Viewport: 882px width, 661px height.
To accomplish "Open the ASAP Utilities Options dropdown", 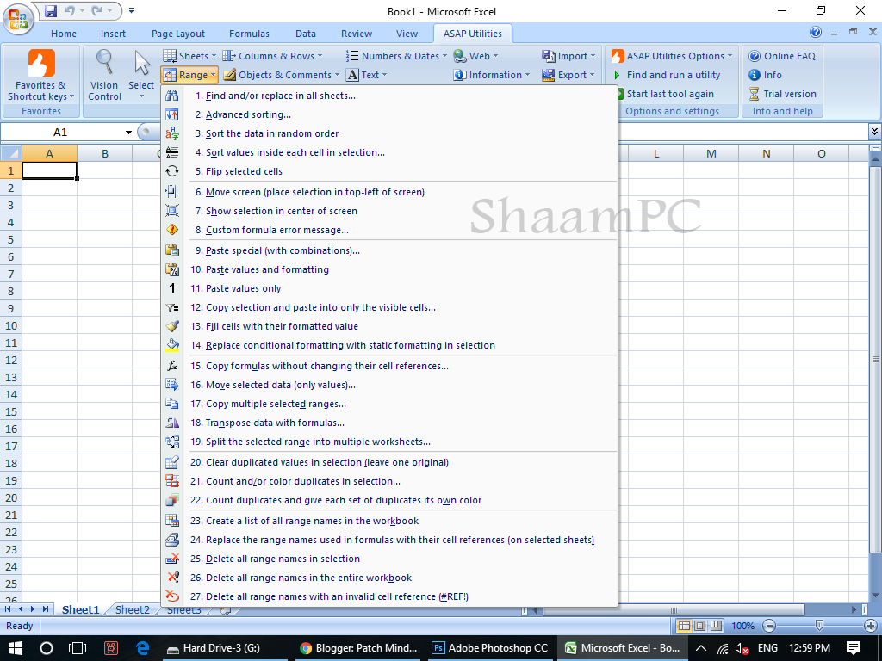I will (672, 56).
